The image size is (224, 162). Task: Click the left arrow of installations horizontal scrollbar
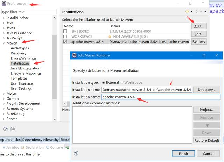65,103
